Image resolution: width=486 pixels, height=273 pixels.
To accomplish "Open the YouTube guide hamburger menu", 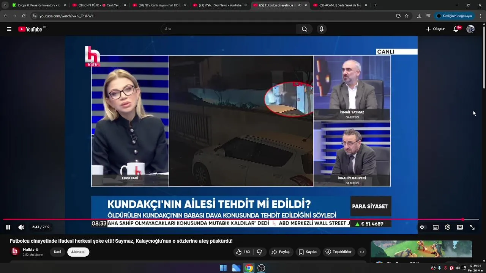I will [9, 29].
